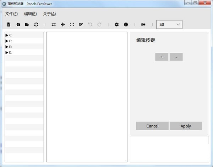Select the move cross-arrows tool

[x=63, y=25]
